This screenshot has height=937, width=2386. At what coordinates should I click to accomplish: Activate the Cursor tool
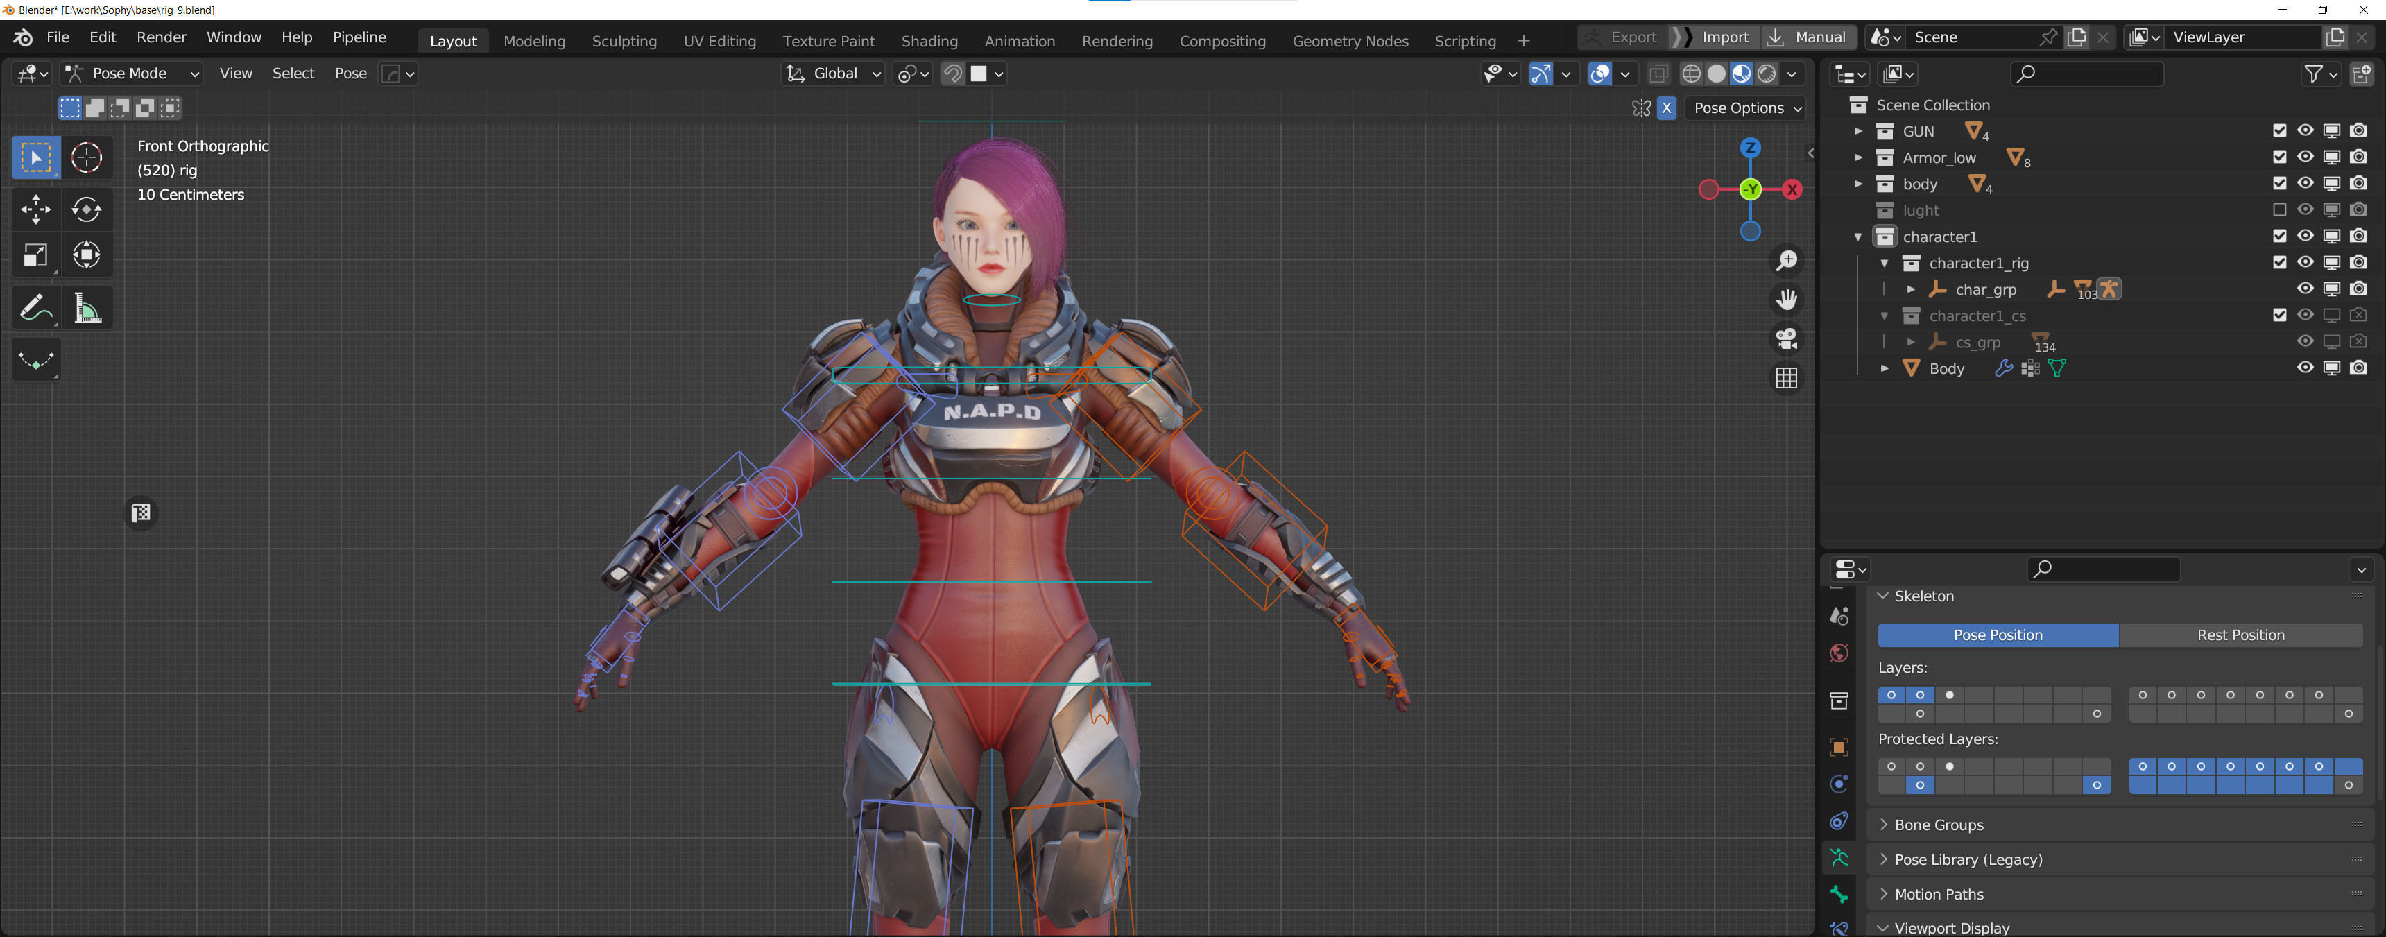(86, 157)
